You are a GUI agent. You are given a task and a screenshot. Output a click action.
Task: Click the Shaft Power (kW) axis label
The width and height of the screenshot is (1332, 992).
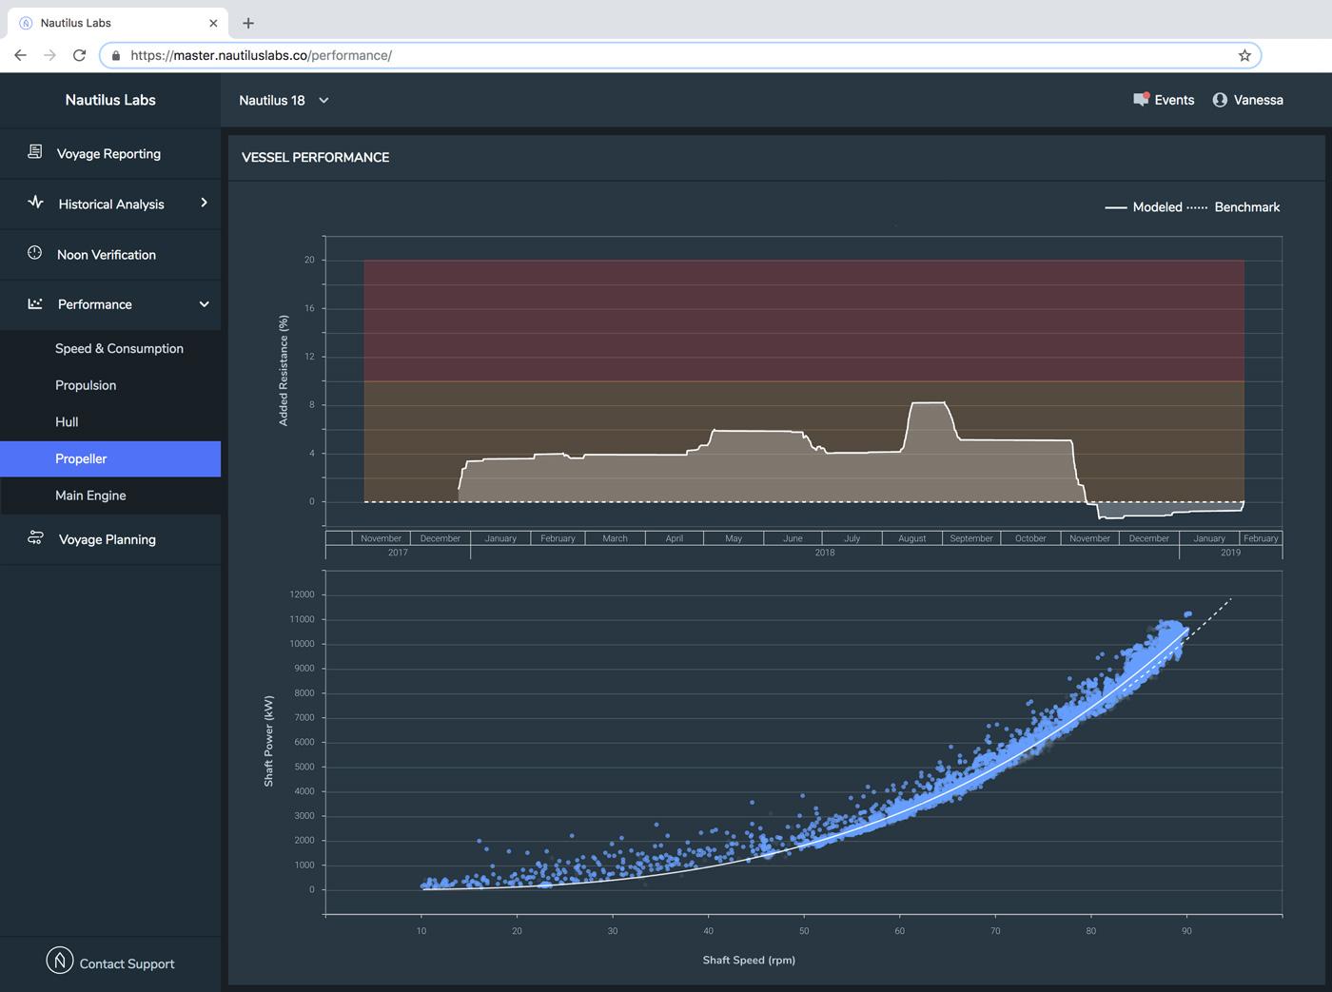point(268,740)
